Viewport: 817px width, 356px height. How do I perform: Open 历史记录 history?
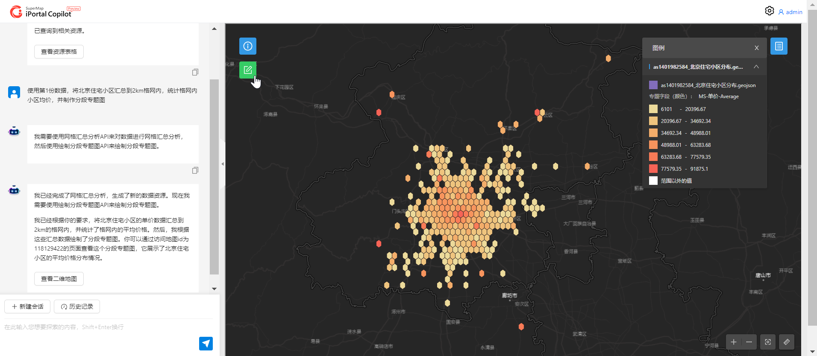click(x=77, y=306)
